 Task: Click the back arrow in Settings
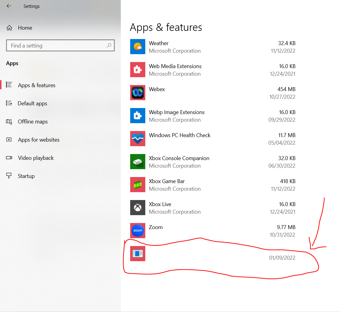[9, 6]
